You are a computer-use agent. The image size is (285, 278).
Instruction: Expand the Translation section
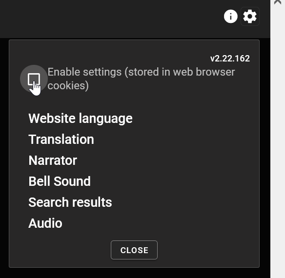click(61, 139)
